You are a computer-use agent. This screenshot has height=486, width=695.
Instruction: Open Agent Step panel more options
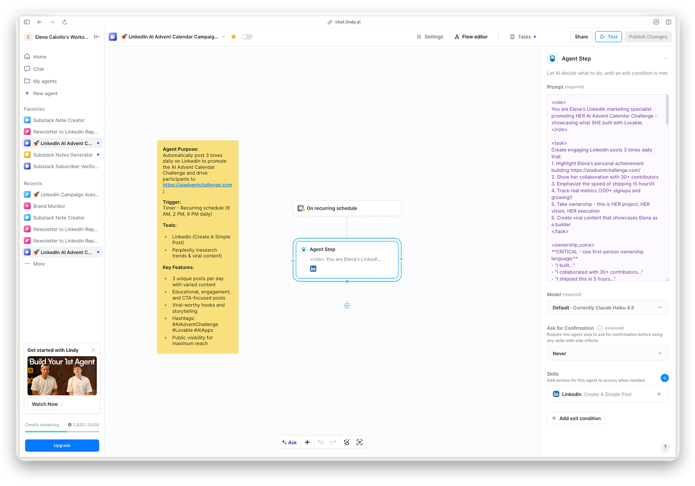665,59
